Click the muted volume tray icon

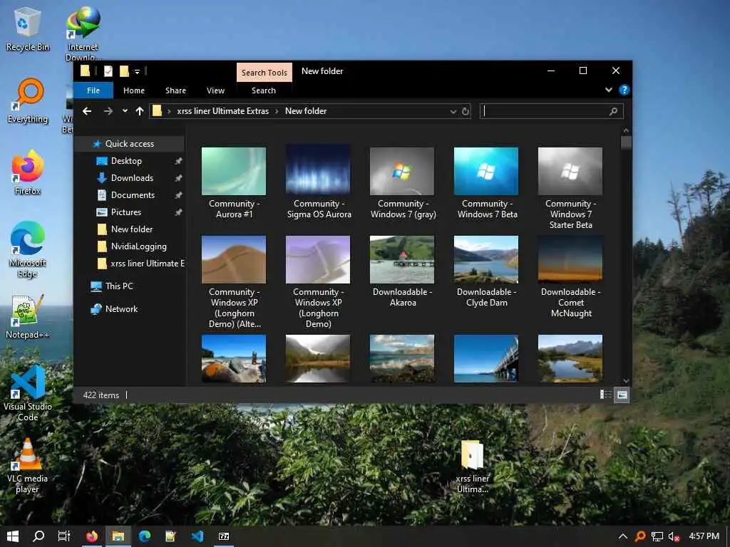674,536
